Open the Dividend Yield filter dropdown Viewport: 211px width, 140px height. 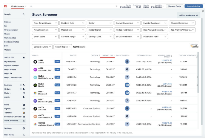(x=72, y=23)
